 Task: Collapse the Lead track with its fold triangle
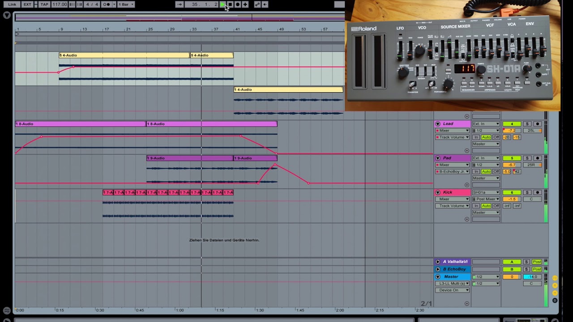(438, 124)
